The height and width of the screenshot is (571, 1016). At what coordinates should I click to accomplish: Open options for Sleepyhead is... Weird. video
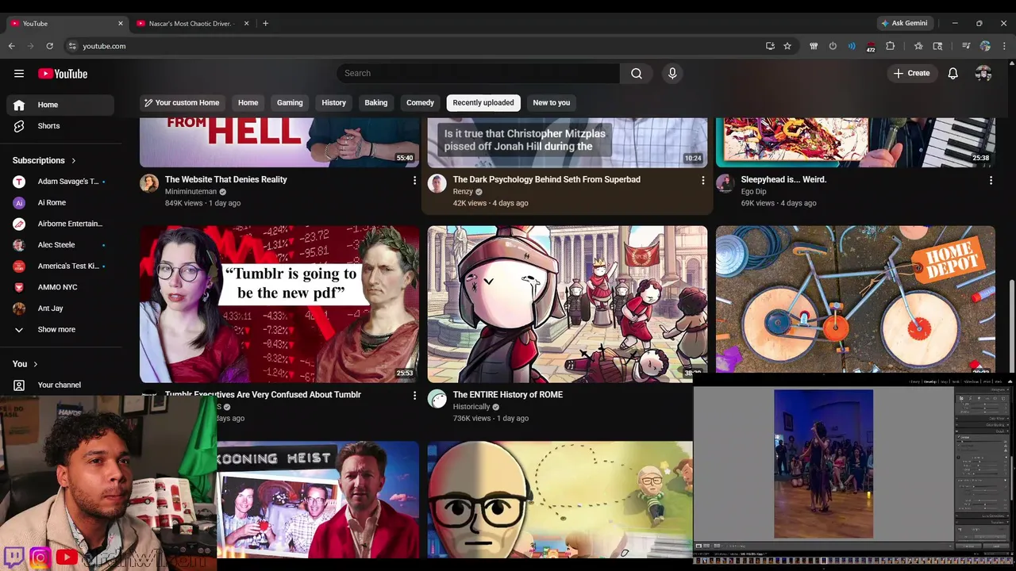click(x=991, y=181)
